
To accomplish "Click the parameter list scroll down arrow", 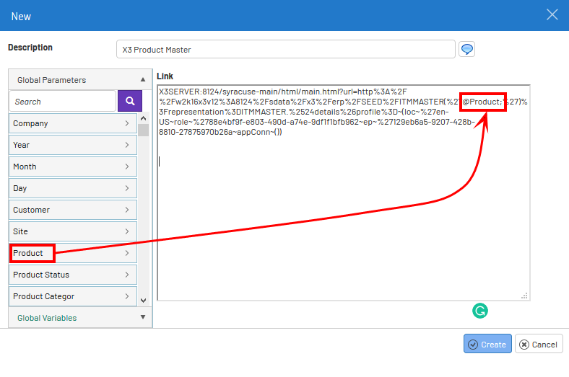I will 143,300.
